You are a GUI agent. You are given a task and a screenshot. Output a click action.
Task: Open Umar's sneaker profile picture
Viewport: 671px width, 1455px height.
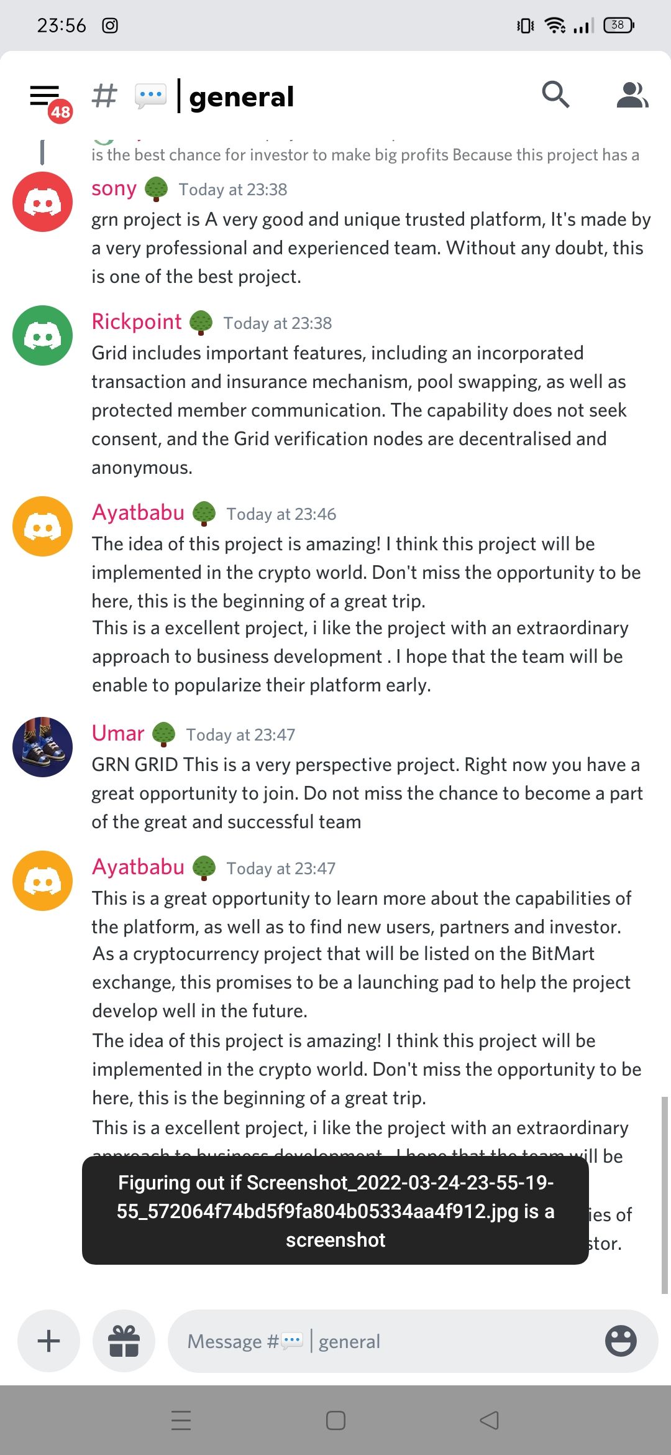coord(42,747)
